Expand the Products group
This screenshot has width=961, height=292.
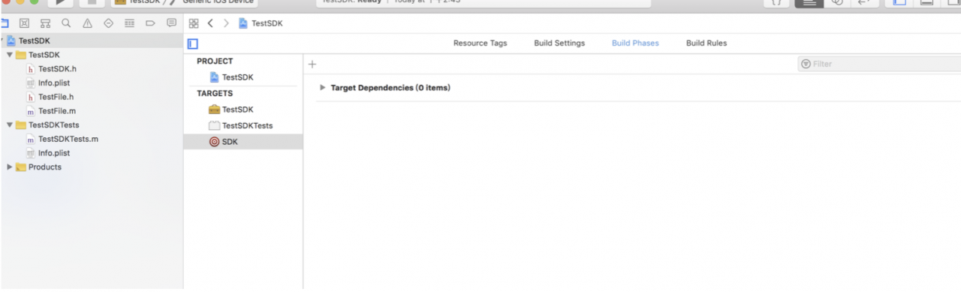[x=9, y=167]
